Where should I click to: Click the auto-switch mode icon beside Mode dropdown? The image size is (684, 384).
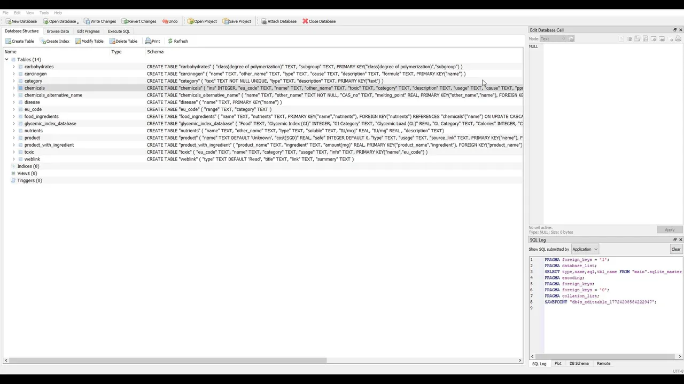(x=571, y=39)
